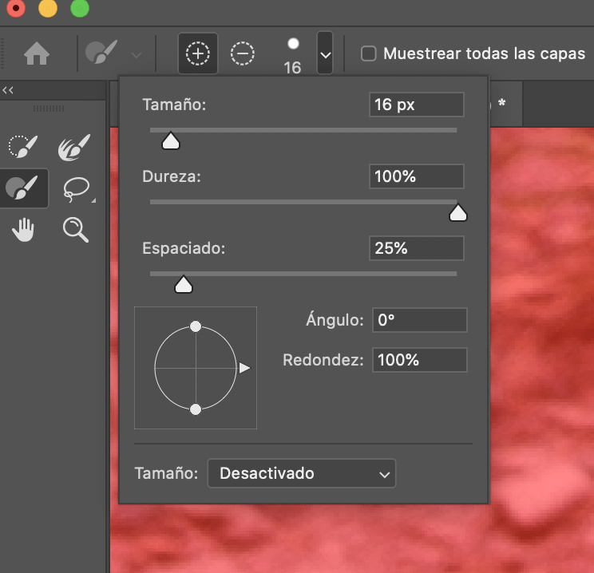Select Subtract from selection mode
594x573 pixels.
pyautogui.click(x=243, y=53)
